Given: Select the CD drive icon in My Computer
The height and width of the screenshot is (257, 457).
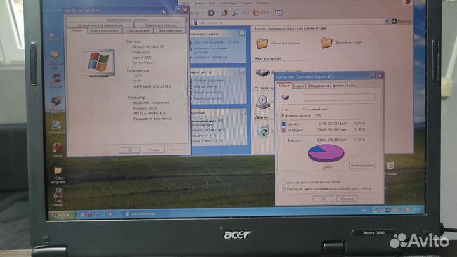Looking at the screenshot, I should [263, 102].
